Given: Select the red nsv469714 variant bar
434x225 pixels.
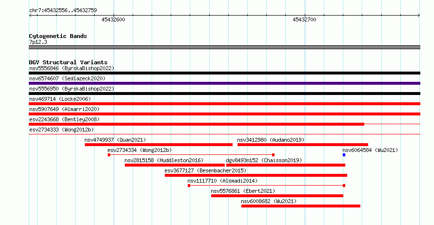Looking at the screenshot, I should point(224,104).
